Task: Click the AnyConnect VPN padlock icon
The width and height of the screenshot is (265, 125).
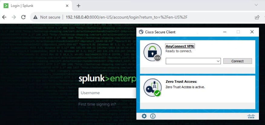Action: (x=152, y=52)
